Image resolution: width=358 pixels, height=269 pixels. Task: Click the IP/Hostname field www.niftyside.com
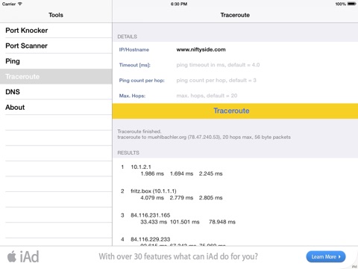pyautogui.click(x=201, y=49)
